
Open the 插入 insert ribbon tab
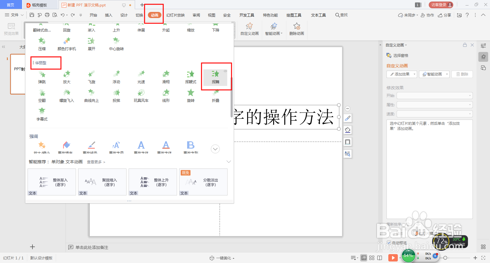pos(109,15)
